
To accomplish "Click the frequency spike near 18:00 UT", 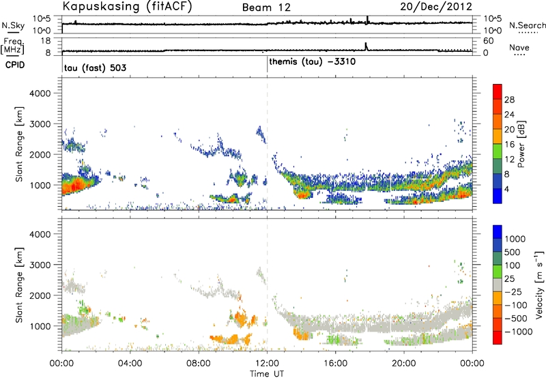I will pyautogui.click(x=366, y=46).
